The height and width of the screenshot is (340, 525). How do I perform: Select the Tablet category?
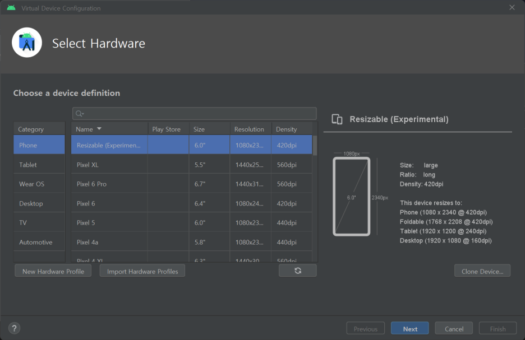(x=39, y=165)
